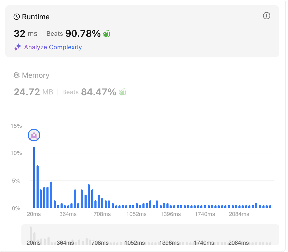Image resolution: width=288 pixels, height=252 pixels.
Task: Click the Beats 90.78% runtime percentage
Action: [x=83, y=34]
